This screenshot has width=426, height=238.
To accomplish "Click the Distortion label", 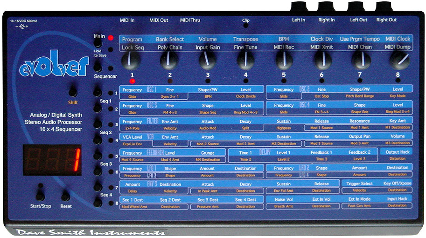I will point(398,158).
